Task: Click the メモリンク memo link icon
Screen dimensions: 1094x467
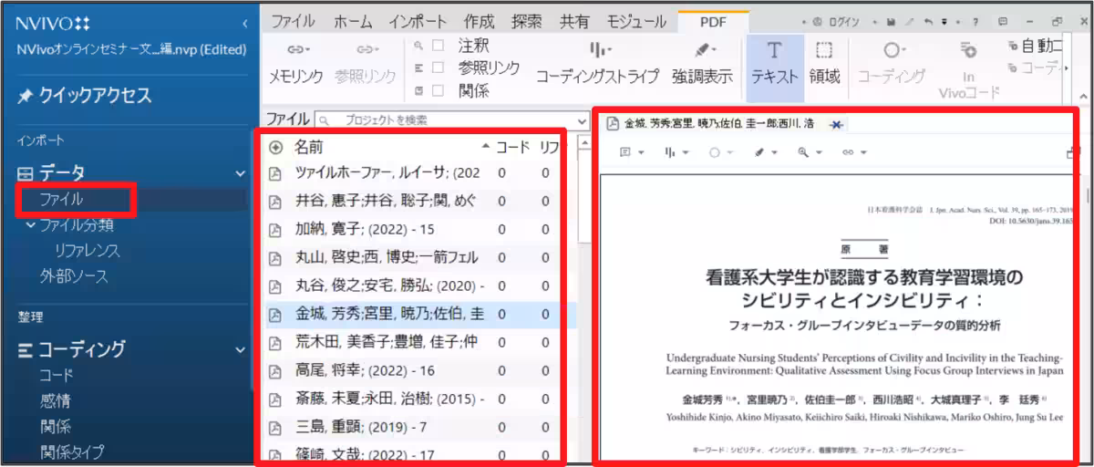Action: point(295,50)
